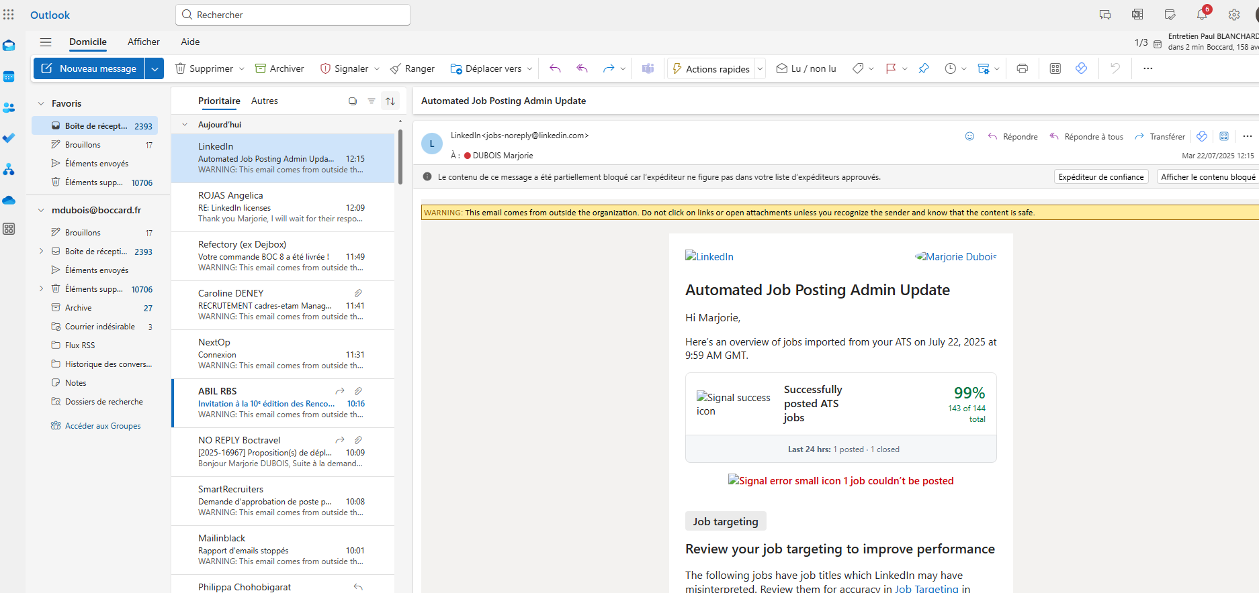
Task: Share the message to Teams
Action: point(648,68)
